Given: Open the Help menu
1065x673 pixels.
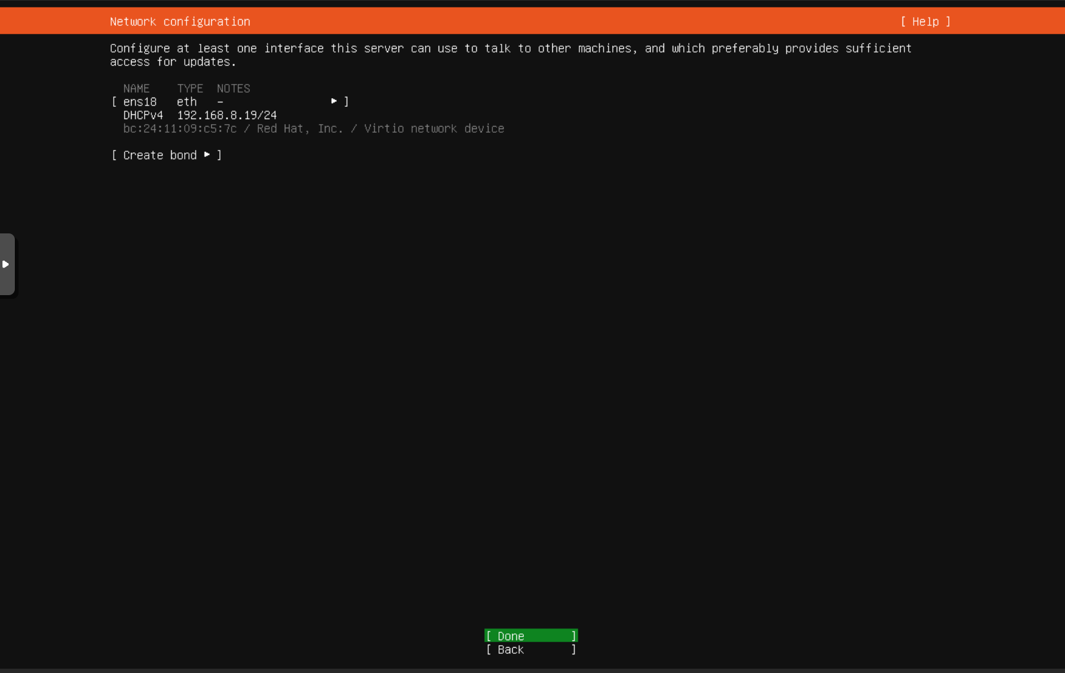Looking at the screenshot, I should pyautogui.click(x=925, y=22).
